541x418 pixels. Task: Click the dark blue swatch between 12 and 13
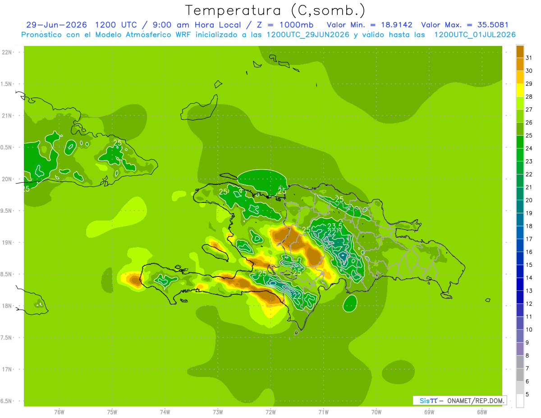click(520, 297)
